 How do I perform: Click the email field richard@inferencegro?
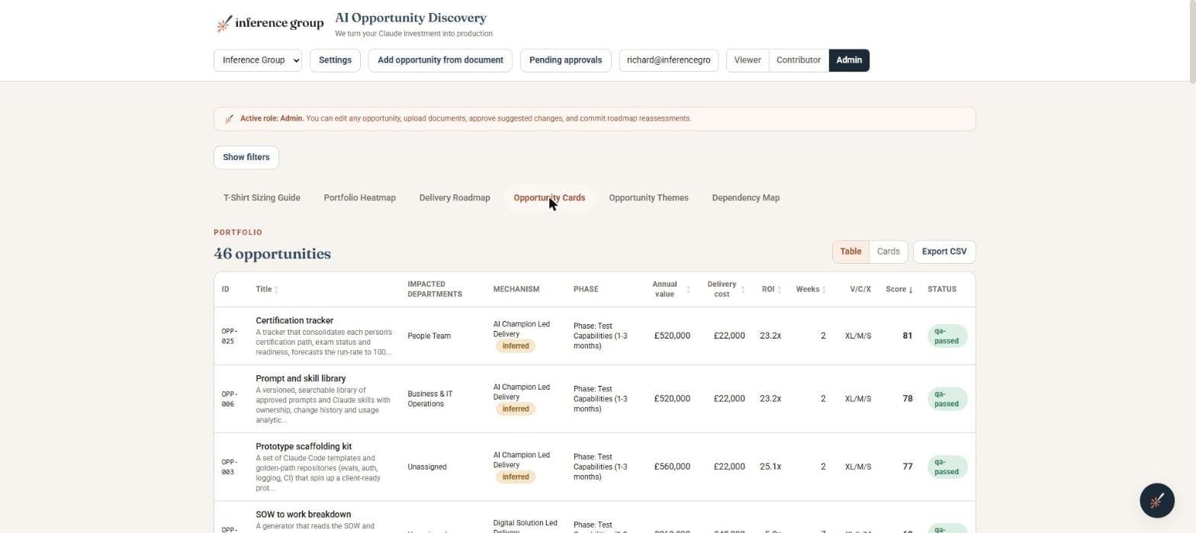[x=669, y=60]
